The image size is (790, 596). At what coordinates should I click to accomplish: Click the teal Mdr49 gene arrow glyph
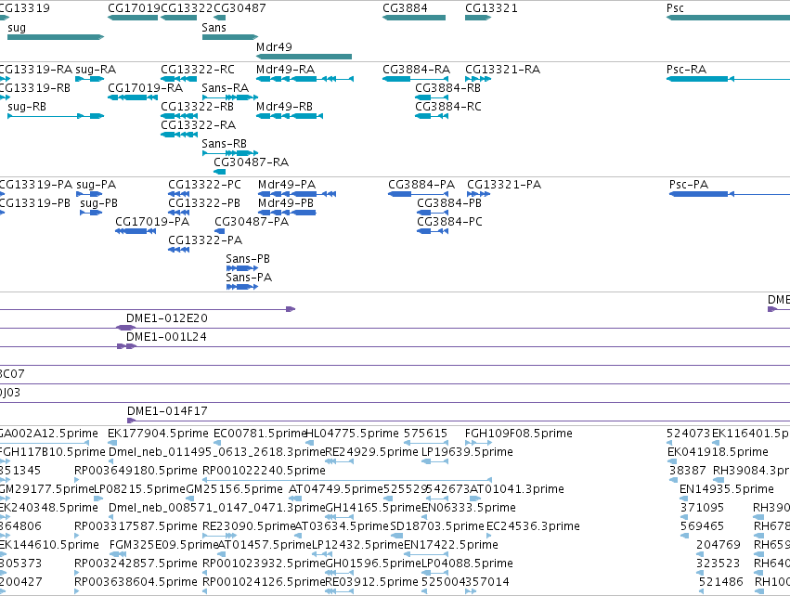[304, 57]
